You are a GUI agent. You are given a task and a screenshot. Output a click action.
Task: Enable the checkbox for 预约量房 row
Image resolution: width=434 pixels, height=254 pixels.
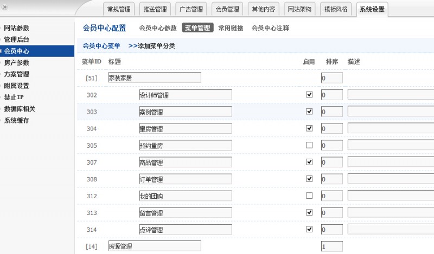(x=309, y=145)
